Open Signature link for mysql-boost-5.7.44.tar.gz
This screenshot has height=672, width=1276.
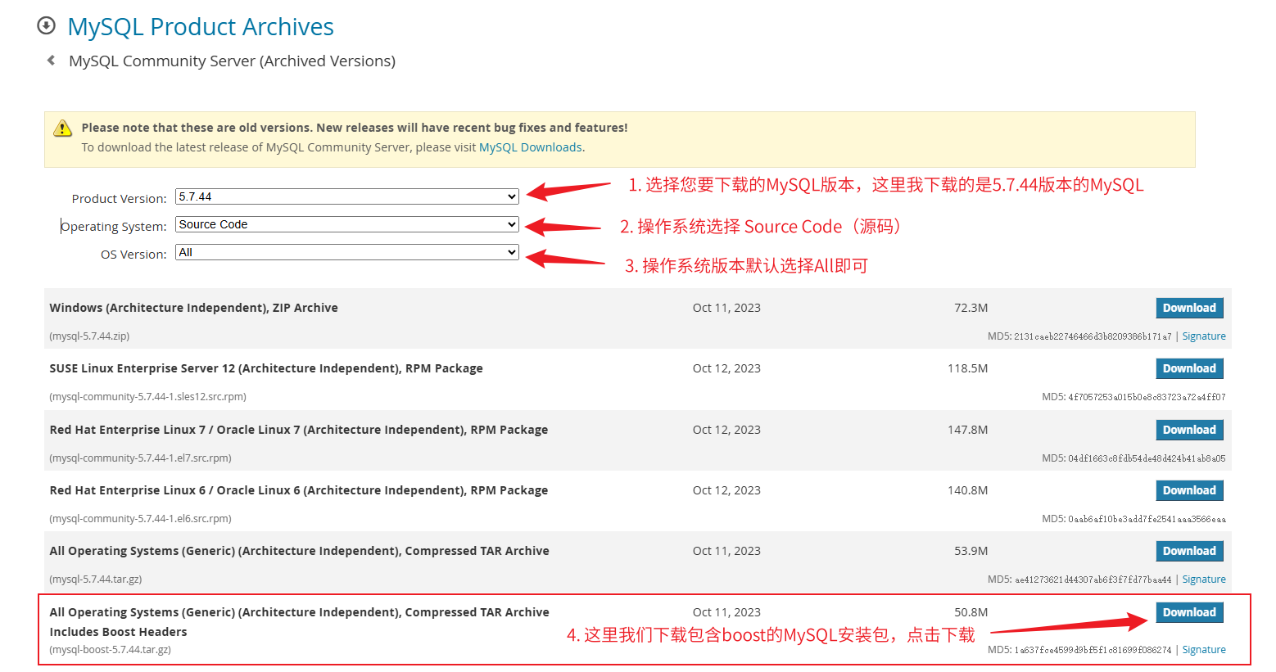(1203, 650)
